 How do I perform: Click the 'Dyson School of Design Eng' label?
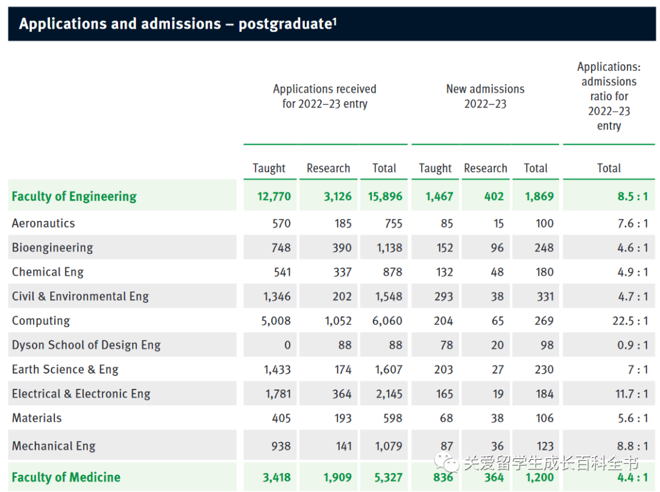(x=86, y=345)
